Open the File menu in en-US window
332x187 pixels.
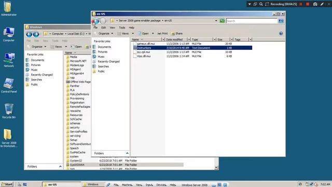(95, 28)
